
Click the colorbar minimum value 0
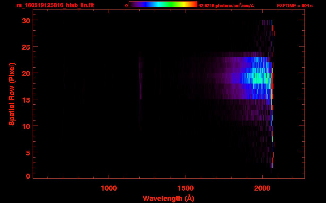click(x=126, y=6)
